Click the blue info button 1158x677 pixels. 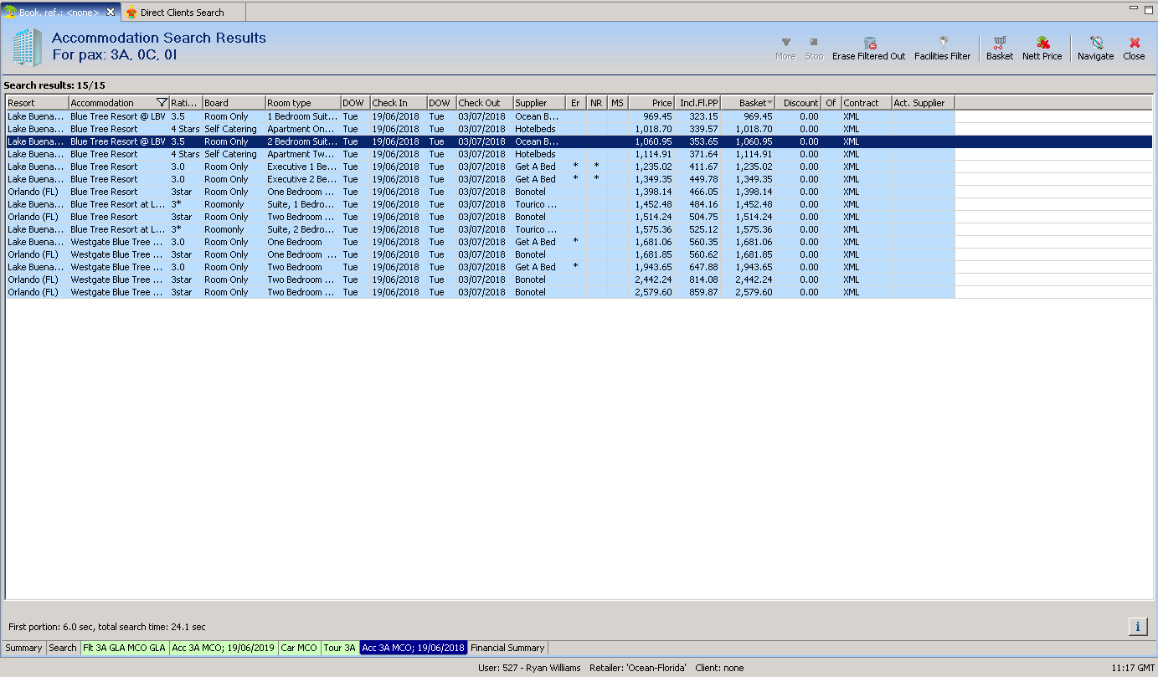[1138, 626]
